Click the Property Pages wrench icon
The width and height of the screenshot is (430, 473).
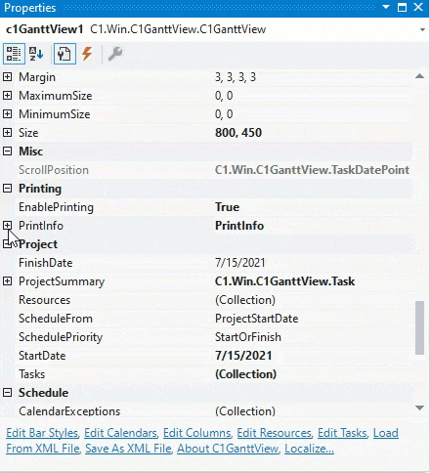[115, 54]
